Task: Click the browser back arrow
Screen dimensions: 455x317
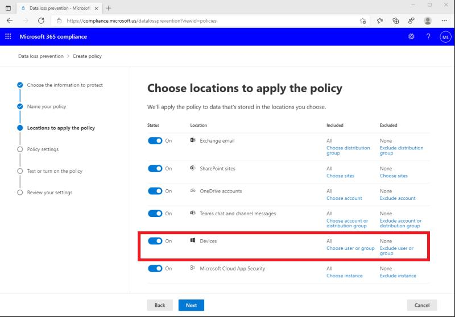Action: point(10,20)
